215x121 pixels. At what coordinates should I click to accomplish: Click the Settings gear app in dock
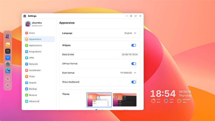tap(8, 64)
